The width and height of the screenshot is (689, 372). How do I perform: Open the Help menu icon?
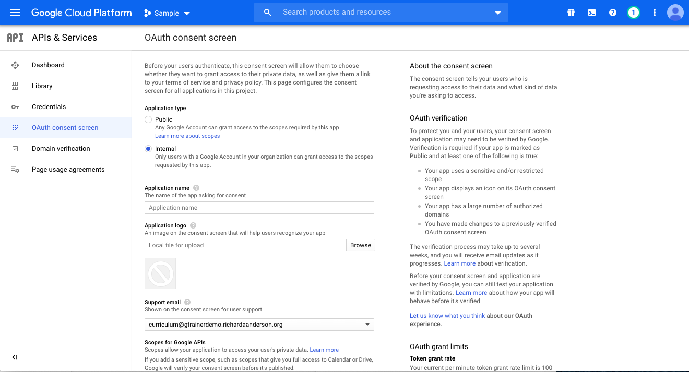pyautogui.click(x=612, y=12)
